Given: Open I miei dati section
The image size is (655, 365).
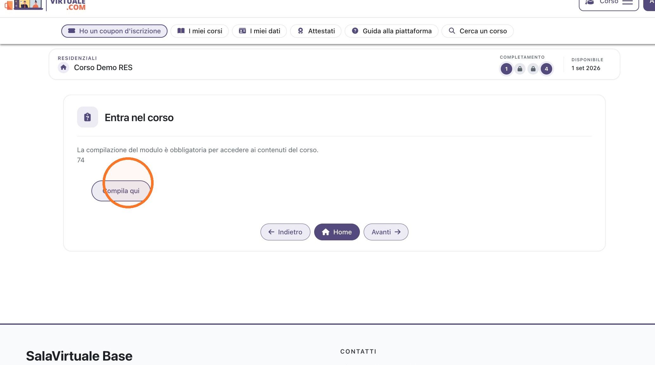Looking at the screenshot, I should tap(259, 31).
